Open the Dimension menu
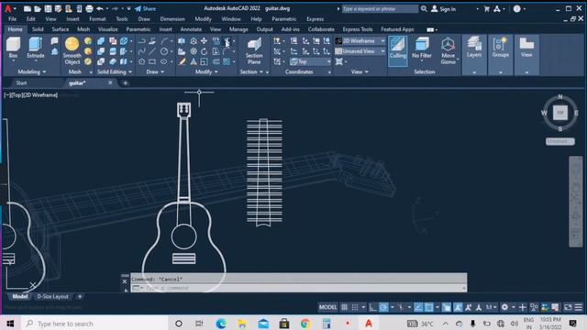Viewport: 587px width, 330px height. [172, 19]
